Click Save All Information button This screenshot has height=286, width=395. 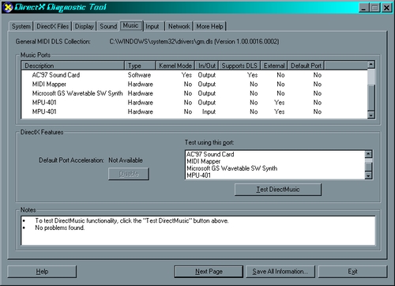tap(280, 272)
